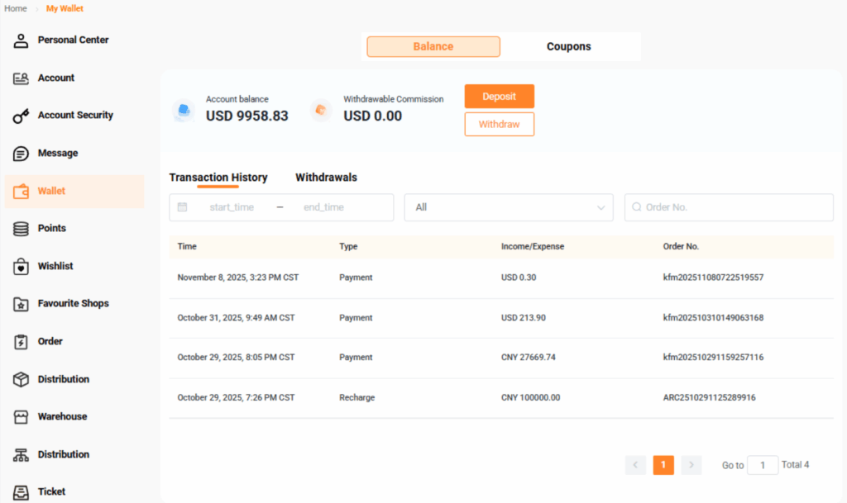Click the Home breadcrumb link
Viewport: 847px width, 503px height.
click(16, 8)
